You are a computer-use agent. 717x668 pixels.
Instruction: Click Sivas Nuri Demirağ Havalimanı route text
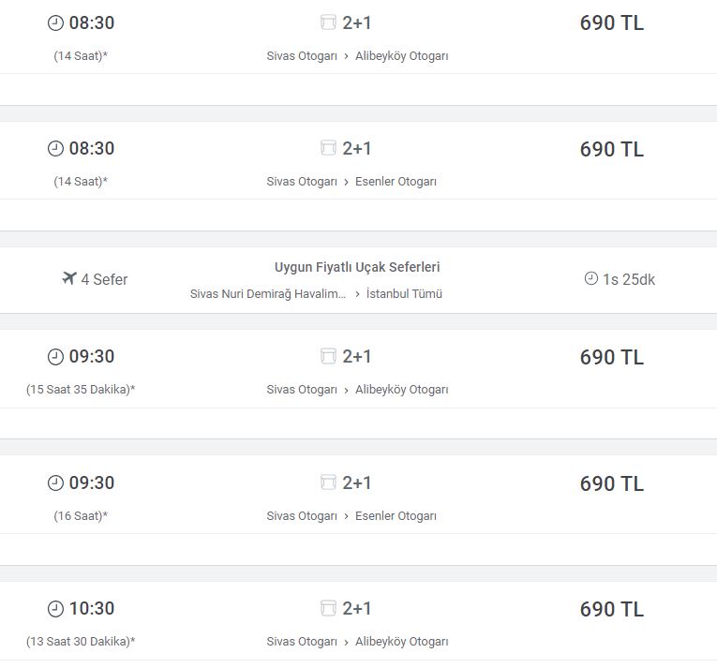click(x=269, y=294)
